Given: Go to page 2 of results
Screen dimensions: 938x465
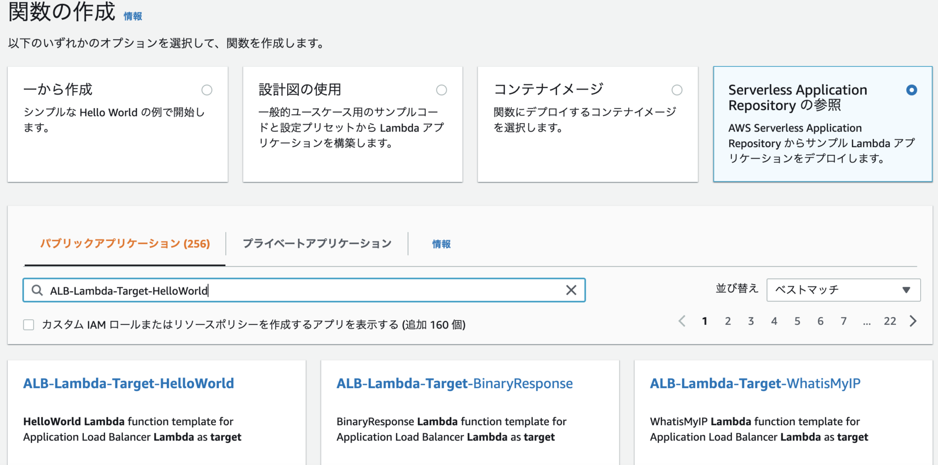Looking at the screenshot, I should point(728,321).
